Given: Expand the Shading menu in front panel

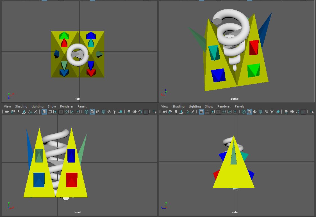Looking at the screenshot, I should (21, 106).
